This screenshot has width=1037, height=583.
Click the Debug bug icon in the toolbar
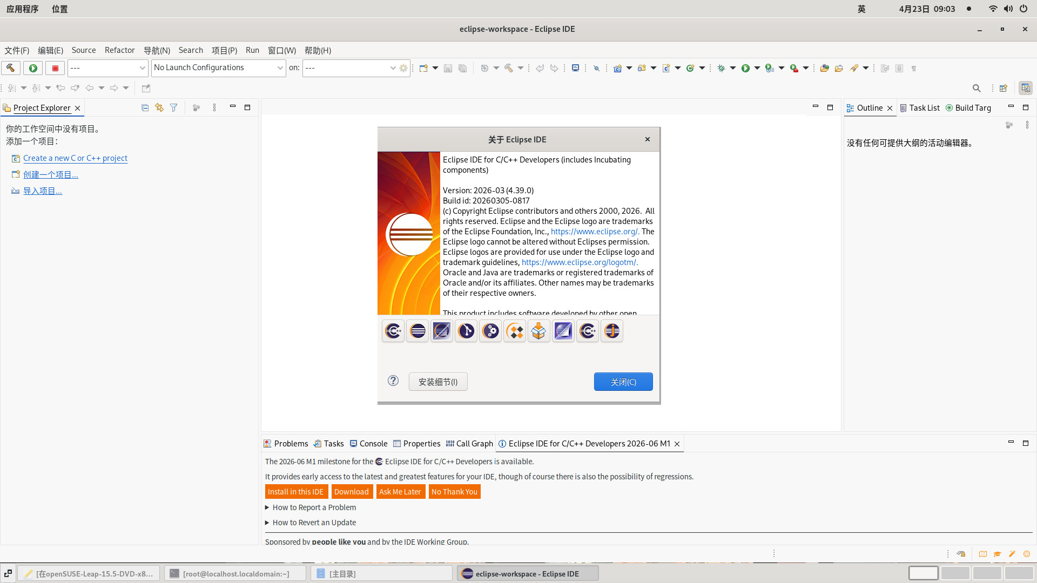[x=721, y=68]
